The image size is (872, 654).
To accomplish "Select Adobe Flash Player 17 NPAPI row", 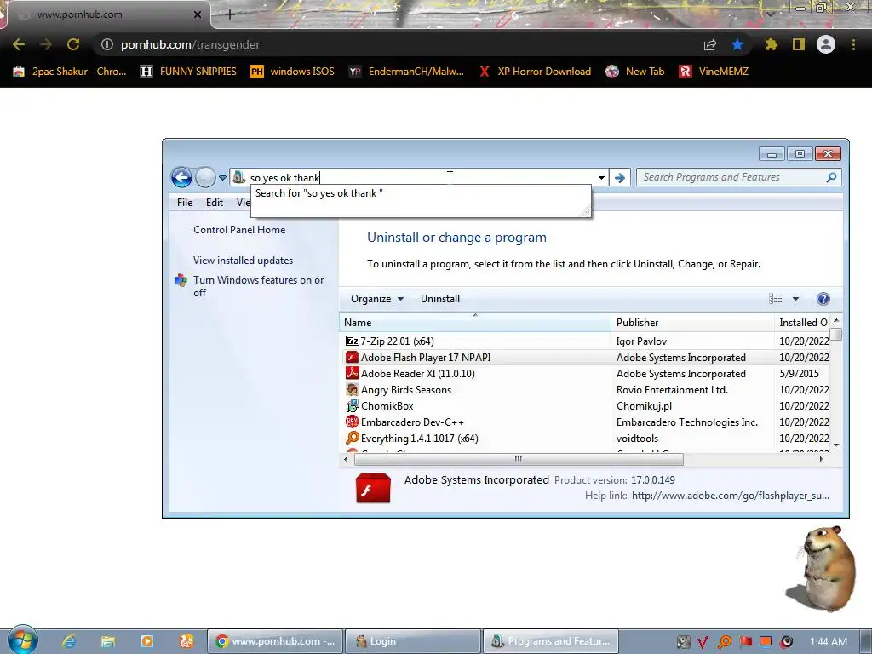I will click(585, 357).
